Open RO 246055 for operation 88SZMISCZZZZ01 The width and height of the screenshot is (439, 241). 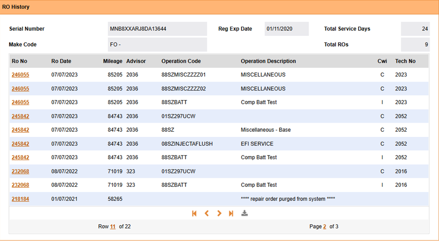pos(20,75)
